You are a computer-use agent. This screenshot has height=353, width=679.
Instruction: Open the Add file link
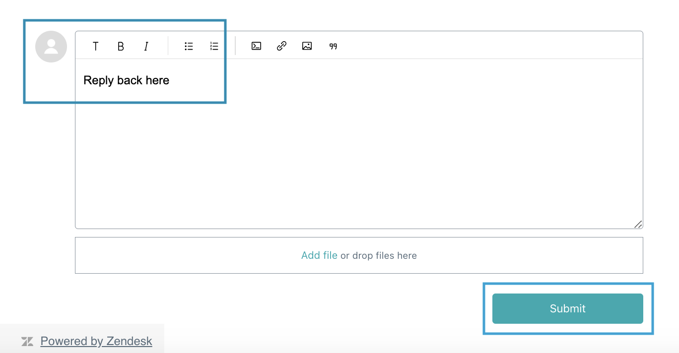[x=319, y=255]
